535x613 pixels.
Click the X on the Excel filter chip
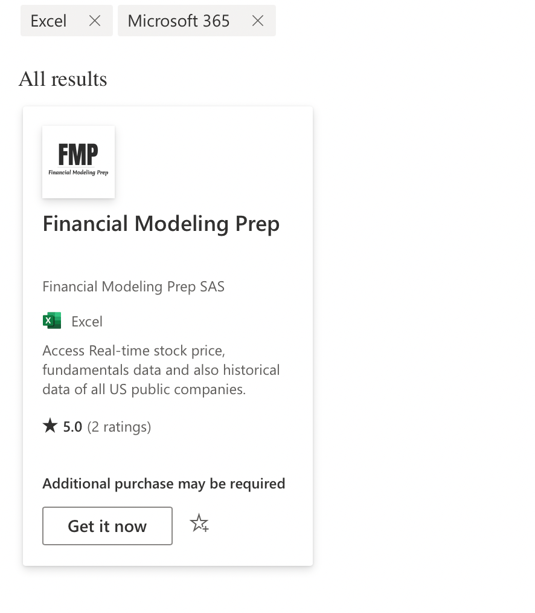pos(95,21)
